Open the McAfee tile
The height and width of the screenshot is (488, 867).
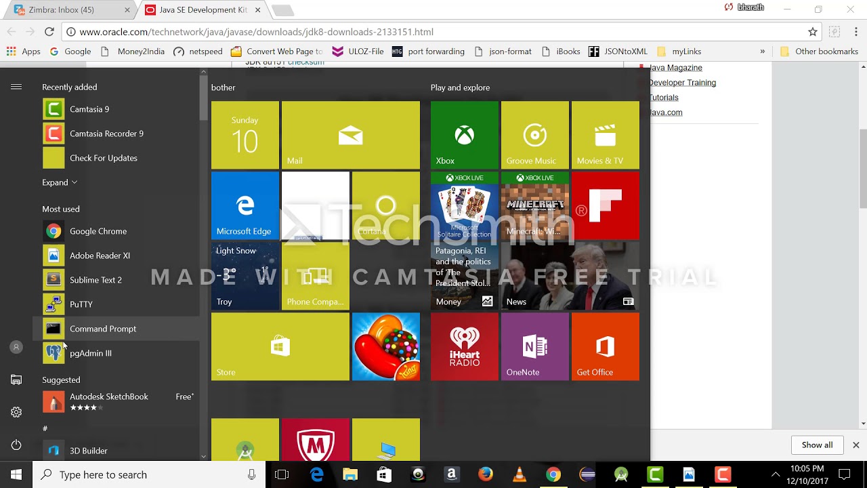pyautogui.click(x=316, y=440)
